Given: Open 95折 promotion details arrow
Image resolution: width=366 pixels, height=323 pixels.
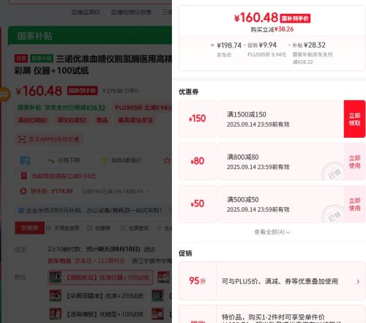Looking at the screenshot, I should (x=358, y=281).
